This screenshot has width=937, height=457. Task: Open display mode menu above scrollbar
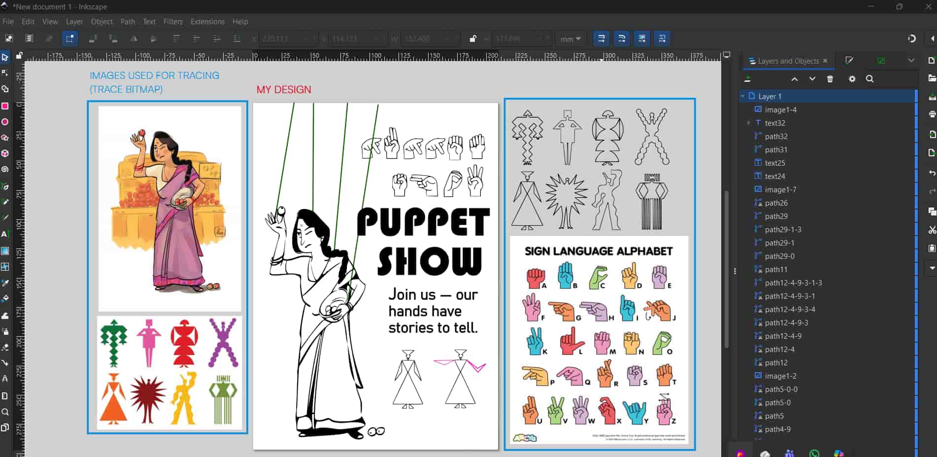(727, 55)
